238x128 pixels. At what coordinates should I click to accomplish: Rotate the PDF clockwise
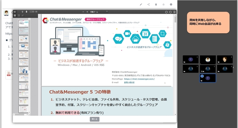(166, 12)
